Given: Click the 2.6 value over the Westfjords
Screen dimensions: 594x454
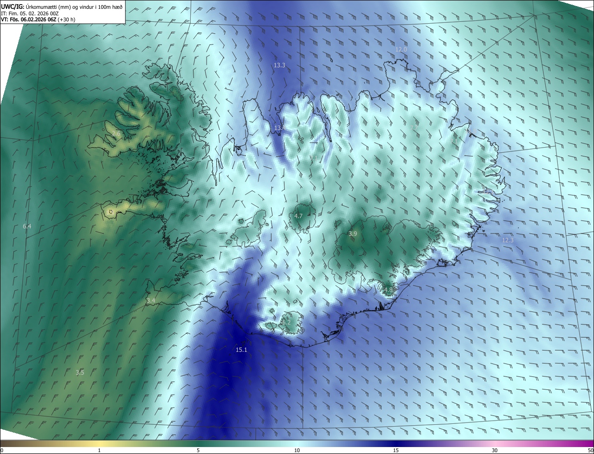Looking at the screenshot, I should 116,133.
